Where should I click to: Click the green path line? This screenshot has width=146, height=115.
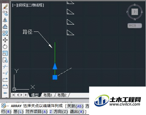[x=55, y=52]
